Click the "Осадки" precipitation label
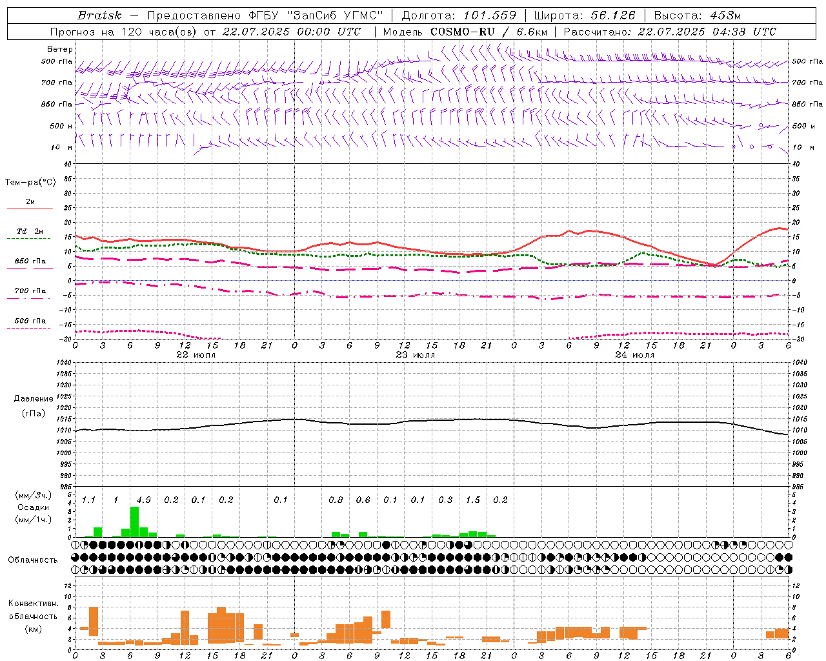Viewport: 826px width, 661px height. point(33,508)
